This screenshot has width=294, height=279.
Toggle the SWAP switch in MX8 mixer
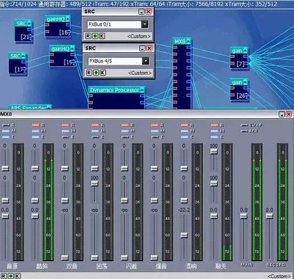tap(244, 125)
